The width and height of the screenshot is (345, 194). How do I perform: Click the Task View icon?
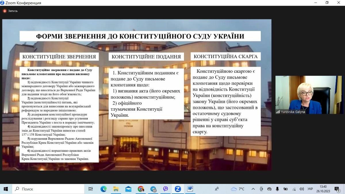pos(91,189)
